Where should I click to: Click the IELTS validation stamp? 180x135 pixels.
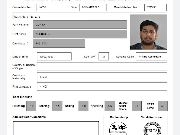(152, 129)
